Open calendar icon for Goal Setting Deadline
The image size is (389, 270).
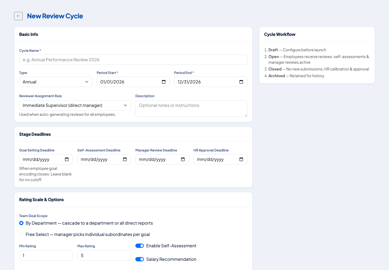point(67,159)
